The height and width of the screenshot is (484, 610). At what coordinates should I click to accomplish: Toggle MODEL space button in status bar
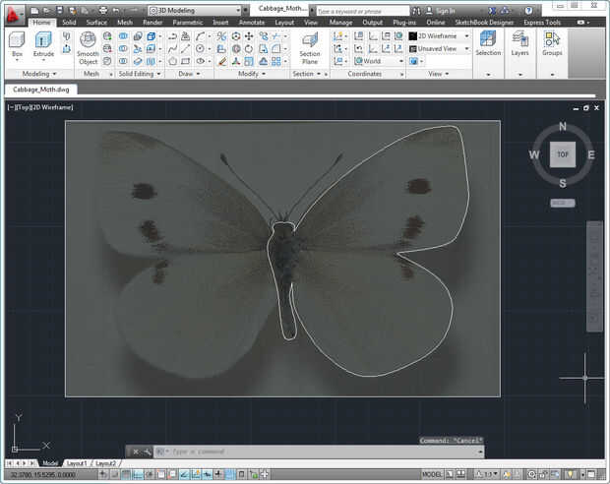click(431, 474)
